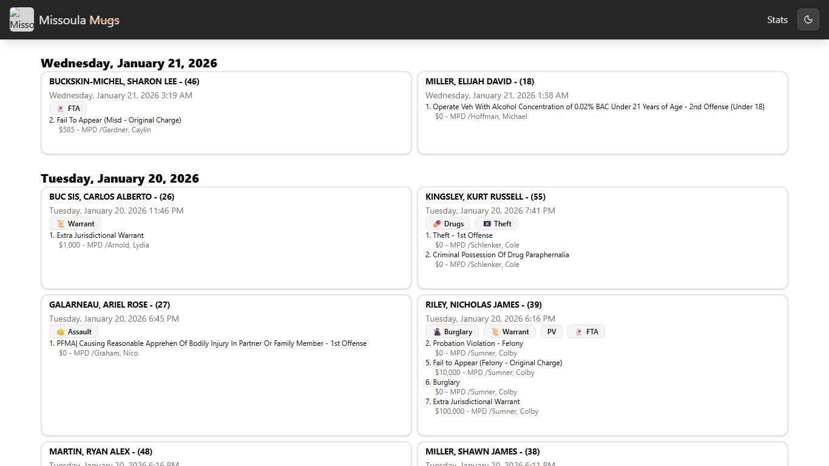
Task: Select the PV tag on Riley's card
Action: 552,332
